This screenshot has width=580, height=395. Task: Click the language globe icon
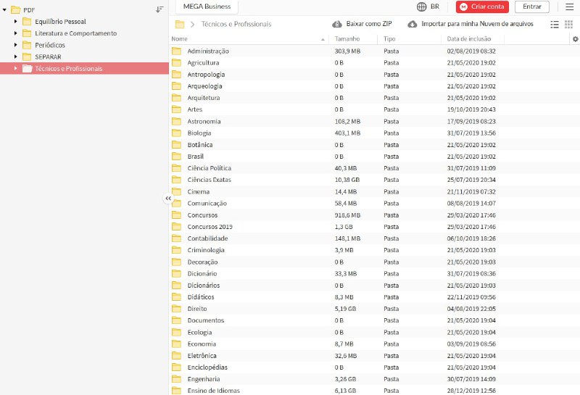(421, 7)
